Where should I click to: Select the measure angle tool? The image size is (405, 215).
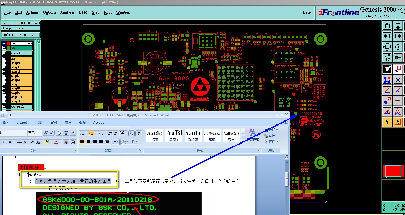point(387,90)
